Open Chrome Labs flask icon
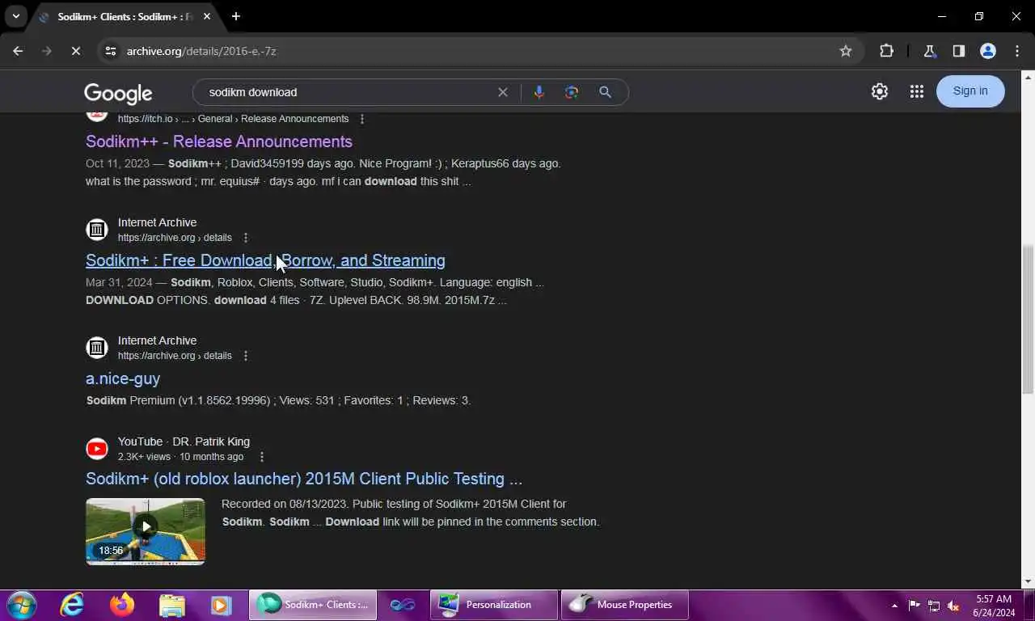 (x=929, y=51)
